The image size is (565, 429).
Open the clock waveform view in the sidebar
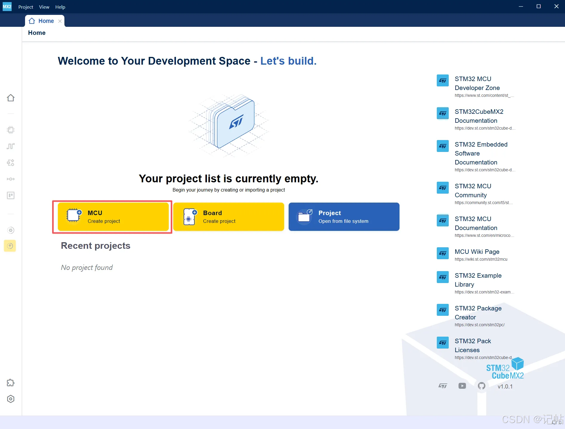point(11,146)
